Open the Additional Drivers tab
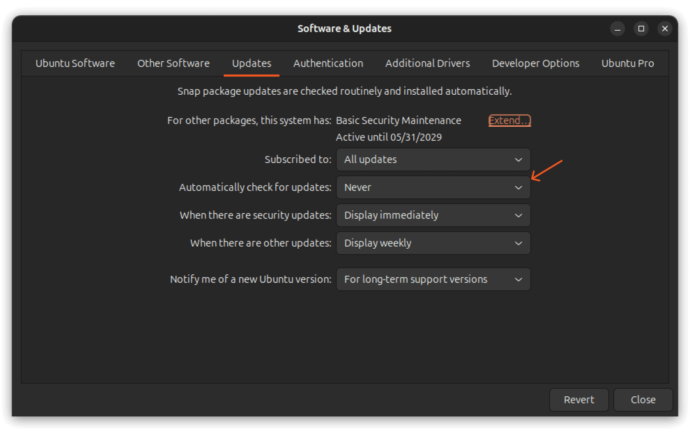The image size is (690, 436). pos(427,64)
